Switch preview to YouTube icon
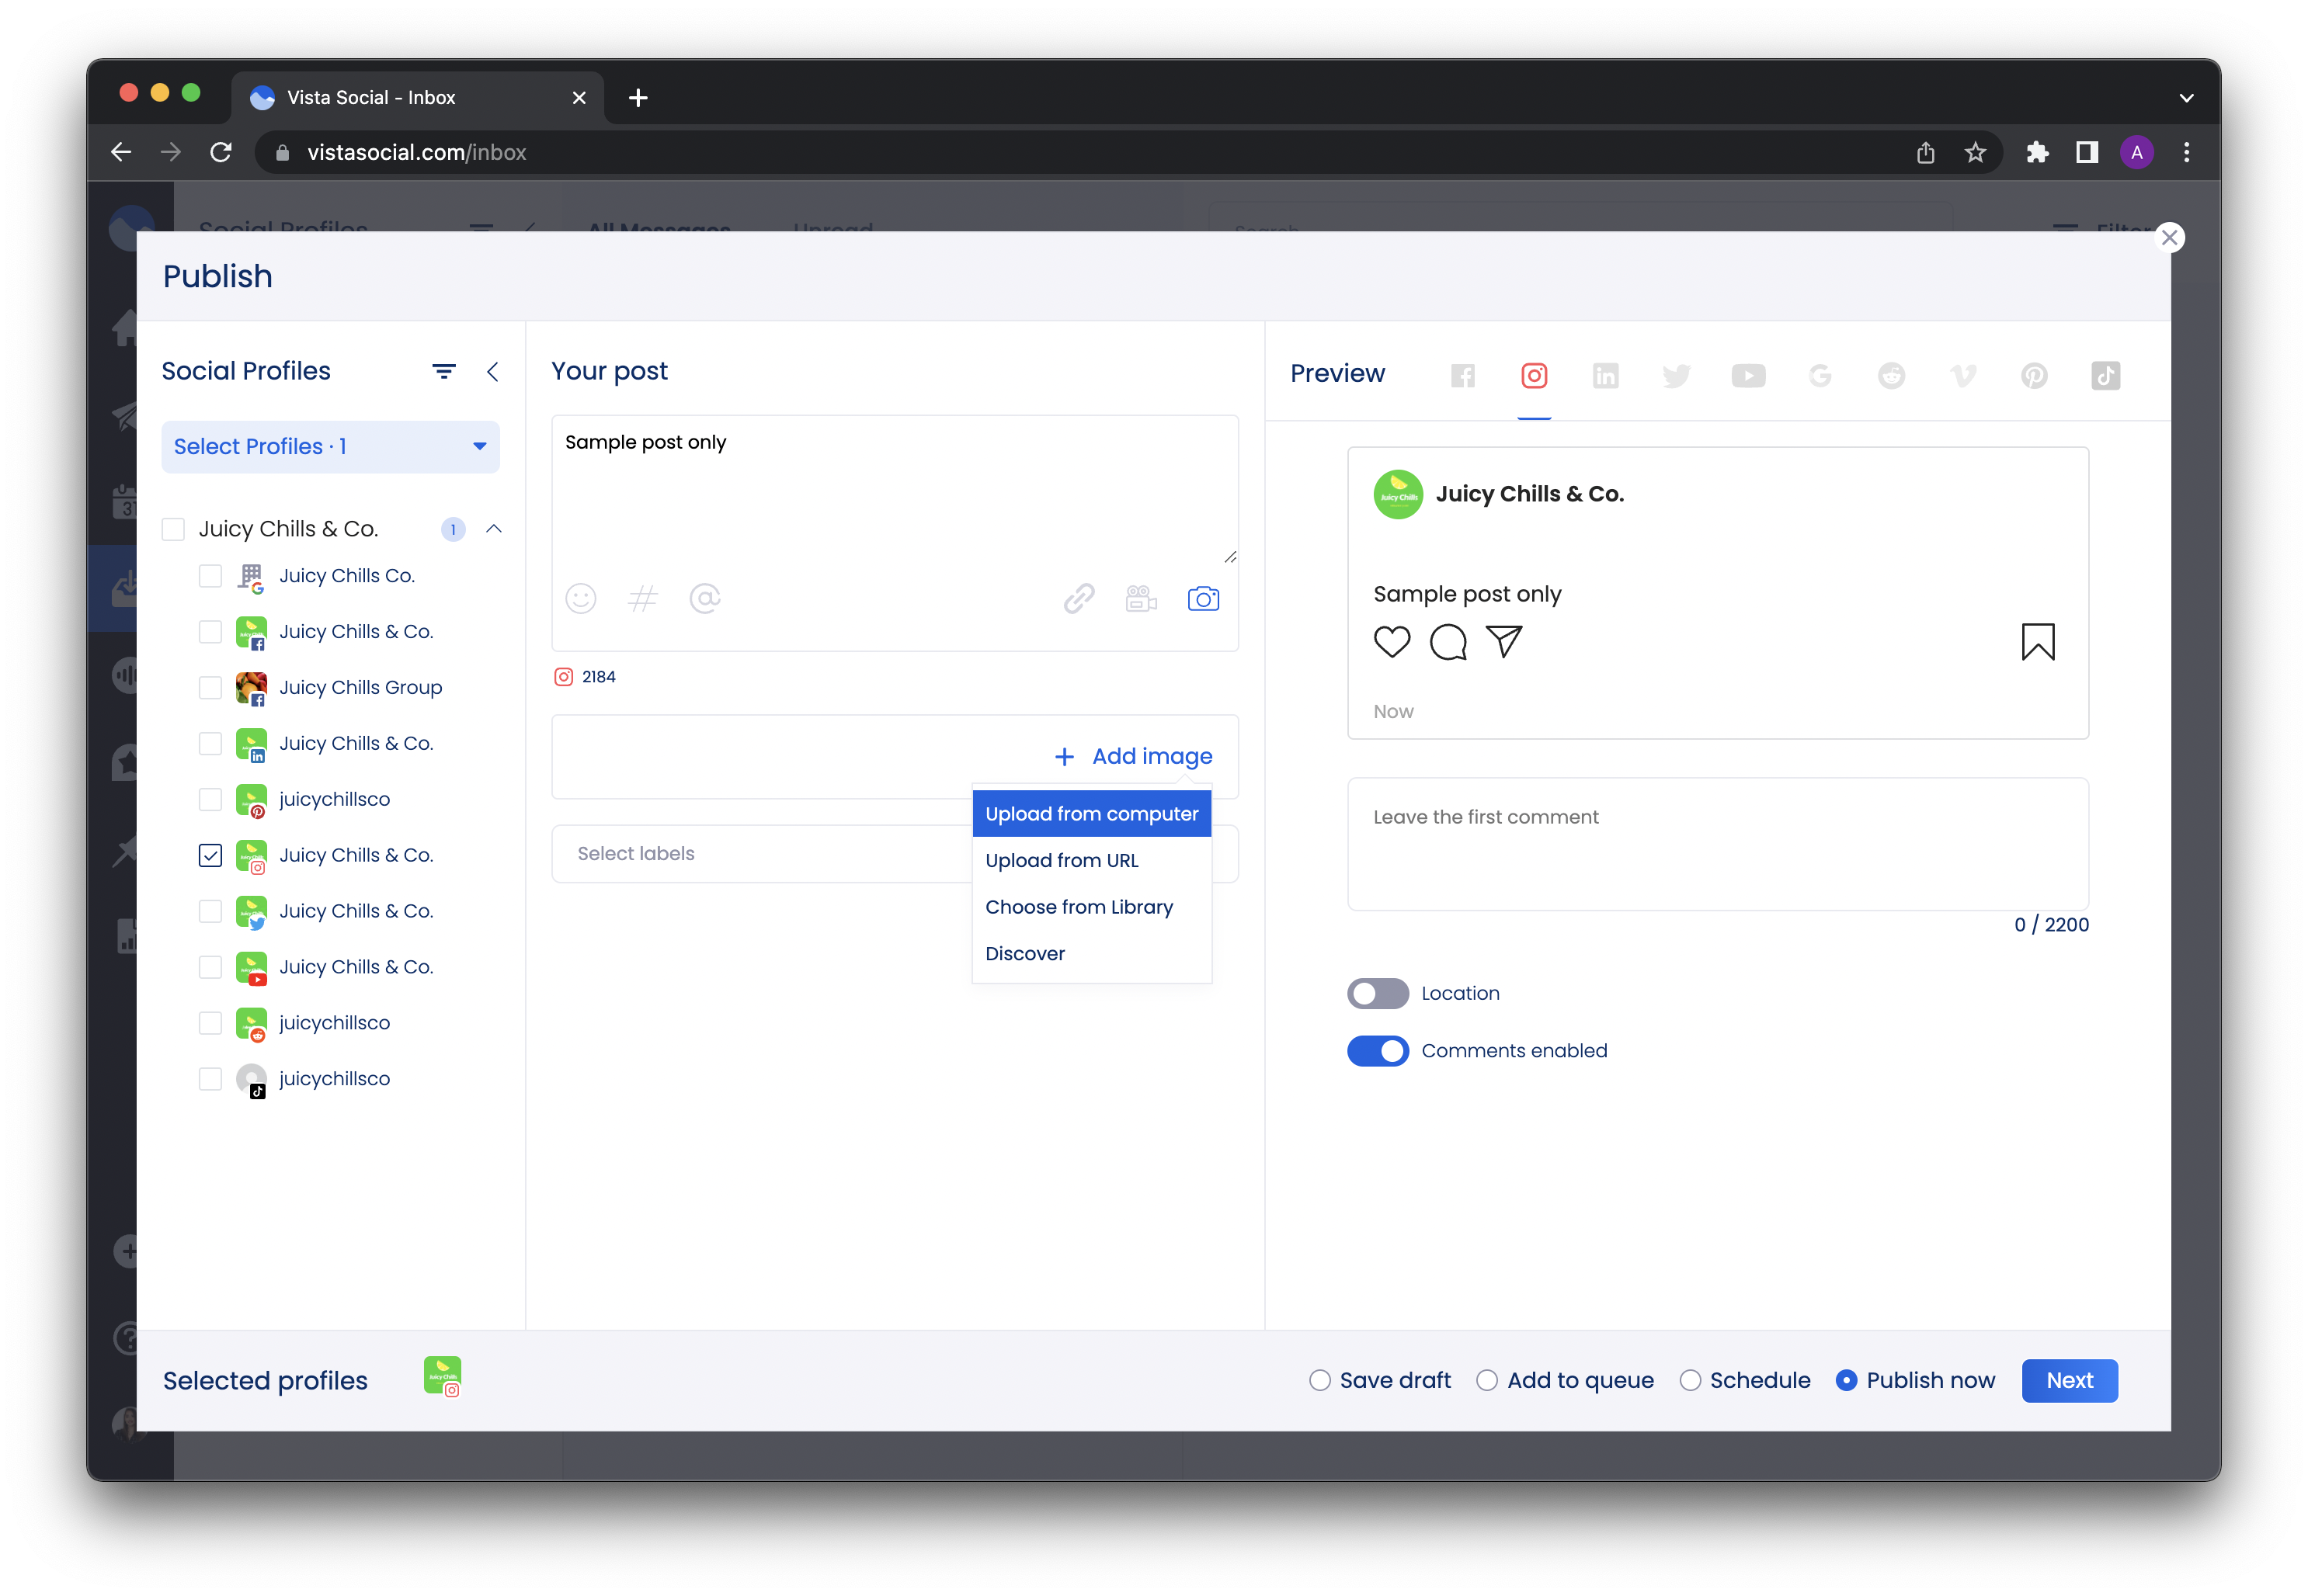Viewport: 2308px width, 1596px height. pyautogui.click(x=1748, y=376)
